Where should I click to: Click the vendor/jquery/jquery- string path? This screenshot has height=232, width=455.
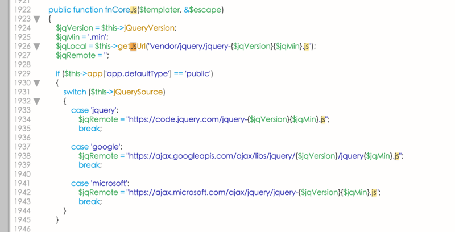(x=189, y=47)
